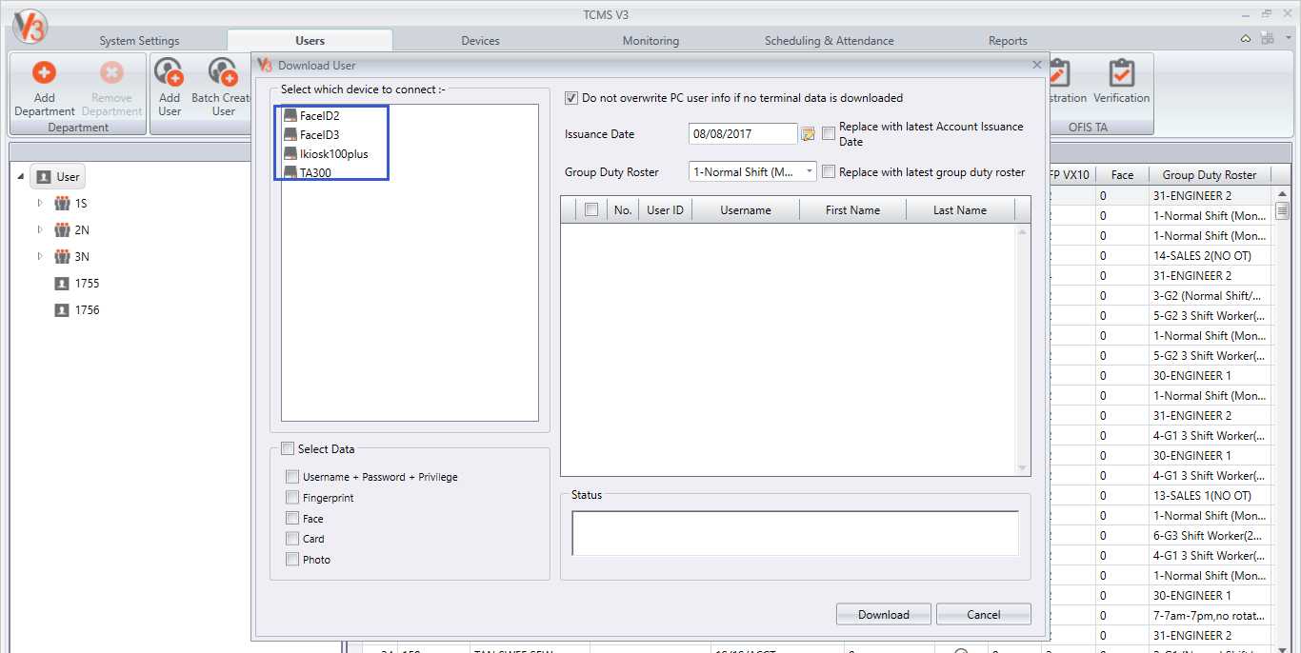Sort by Username column header

coord(746,210)
